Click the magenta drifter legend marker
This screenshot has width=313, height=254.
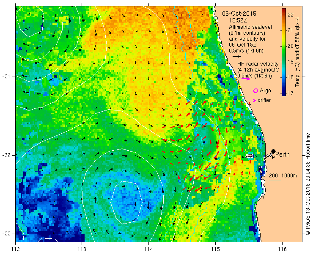254,100
